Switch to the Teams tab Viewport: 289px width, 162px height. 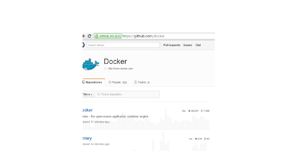(x=142, y=82)
